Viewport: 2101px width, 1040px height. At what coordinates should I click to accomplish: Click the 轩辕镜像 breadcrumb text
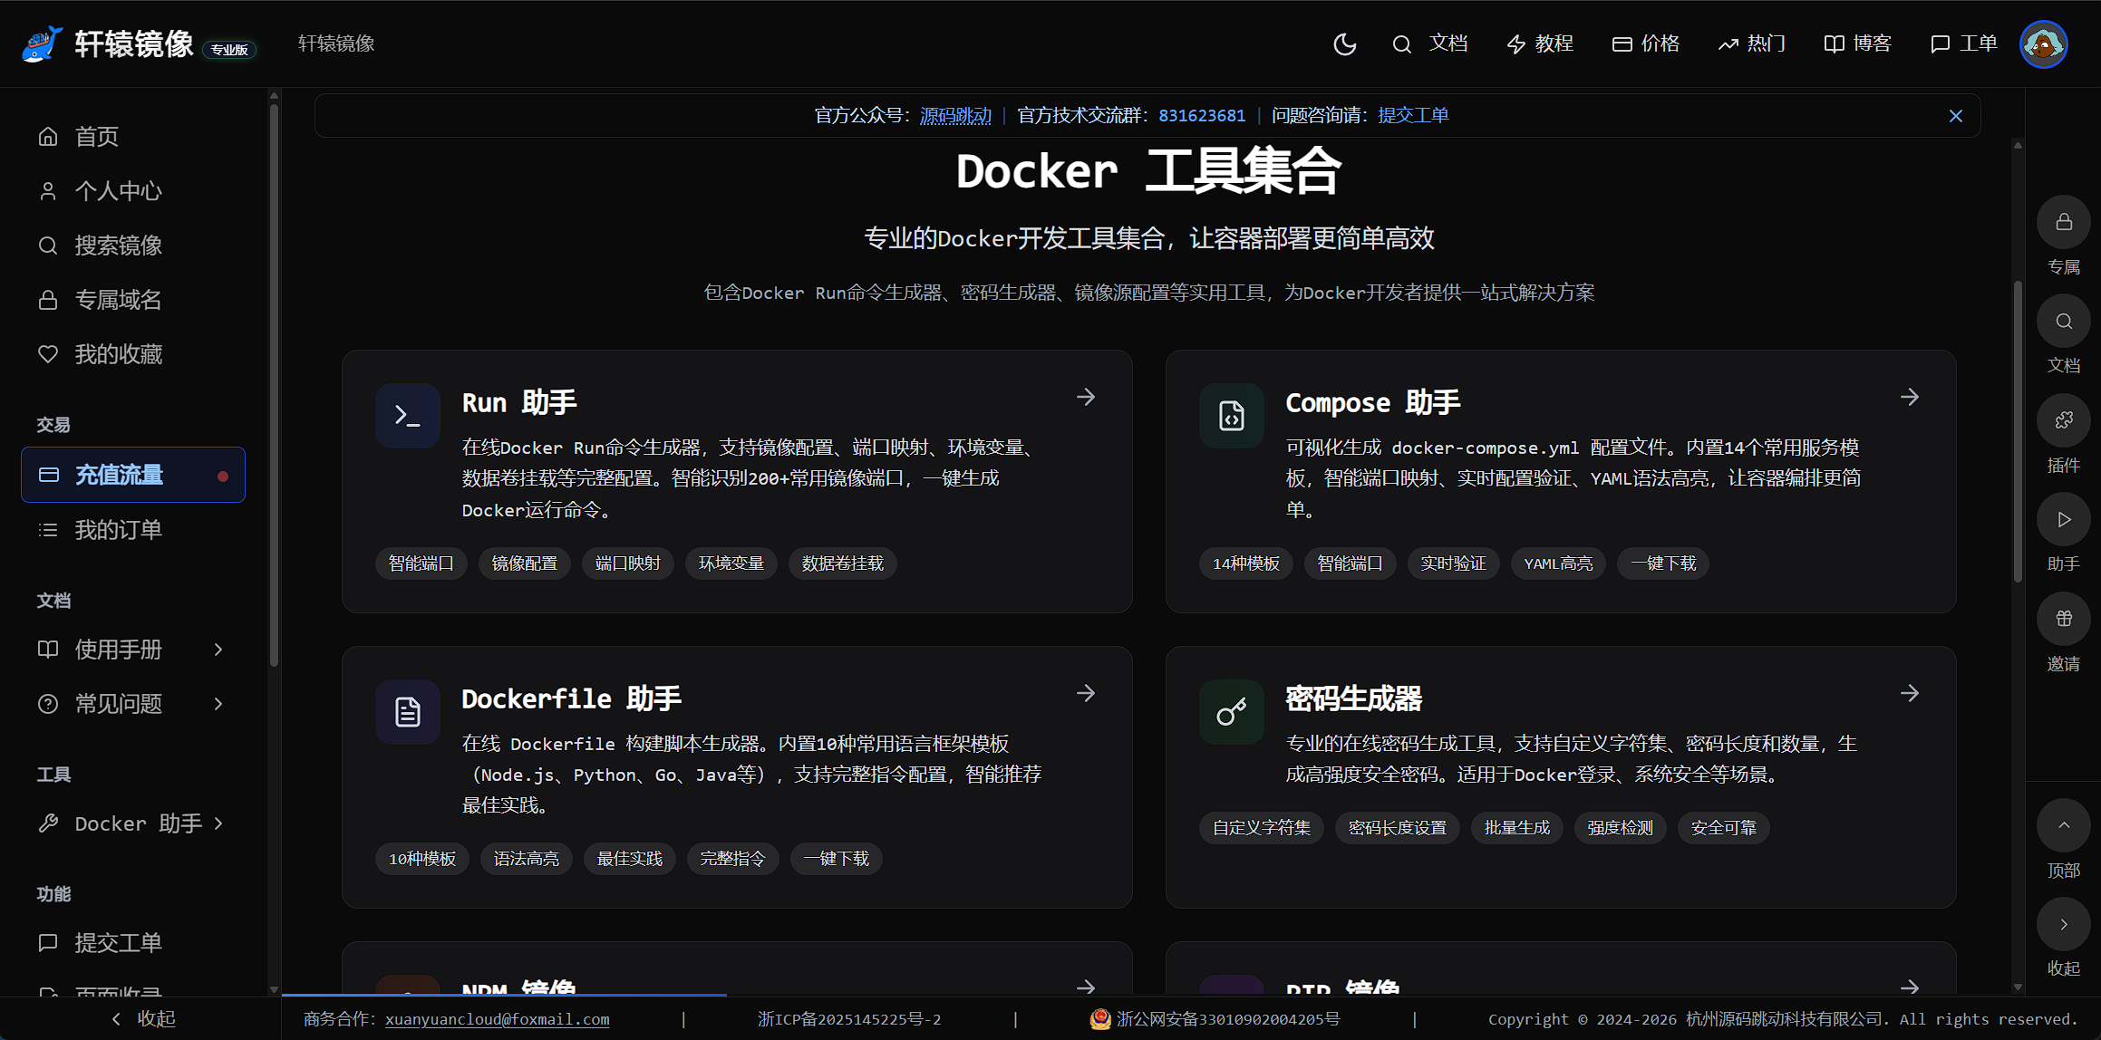click(x=336, y=43)
